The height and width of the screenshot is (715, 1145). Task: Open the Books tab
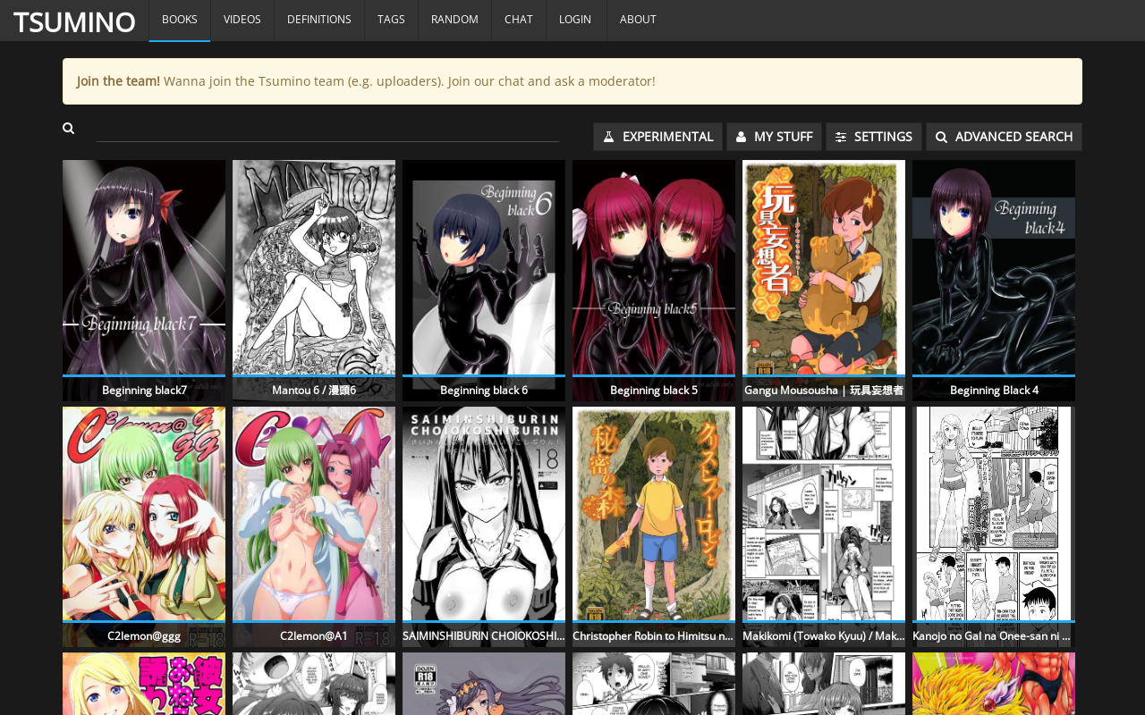click(x=180, y=20)
